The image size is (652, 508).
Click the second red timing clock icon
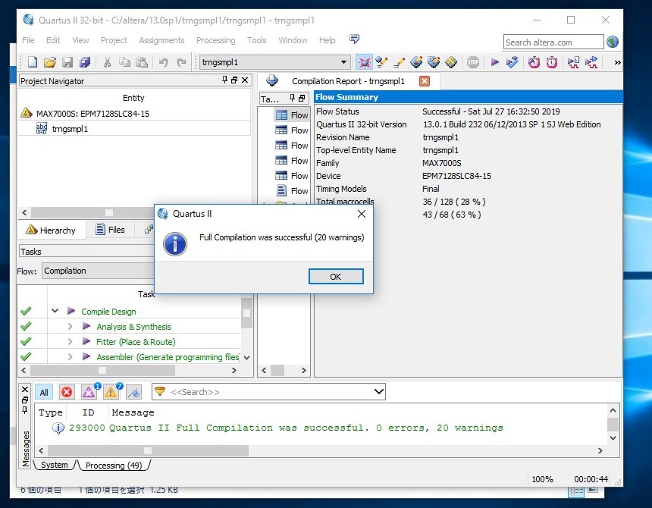point(552,62)
